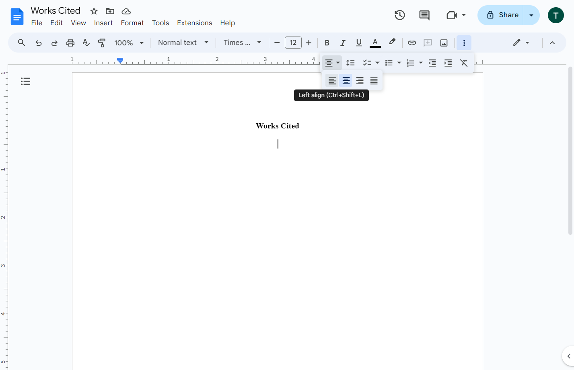Open the comments history panel
The width and height of the screenshot is (574, 370).
pyautogui.click(x=424, y=15)
